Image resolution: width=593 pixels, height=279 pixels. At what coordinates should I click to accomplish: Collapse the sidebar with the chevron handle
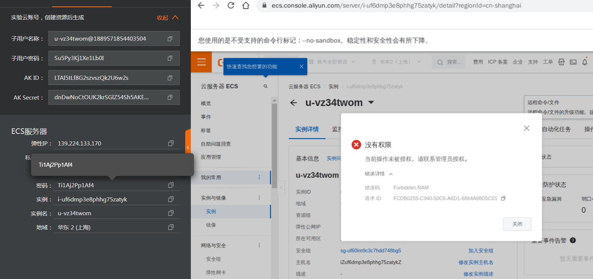tap(281, 188)
